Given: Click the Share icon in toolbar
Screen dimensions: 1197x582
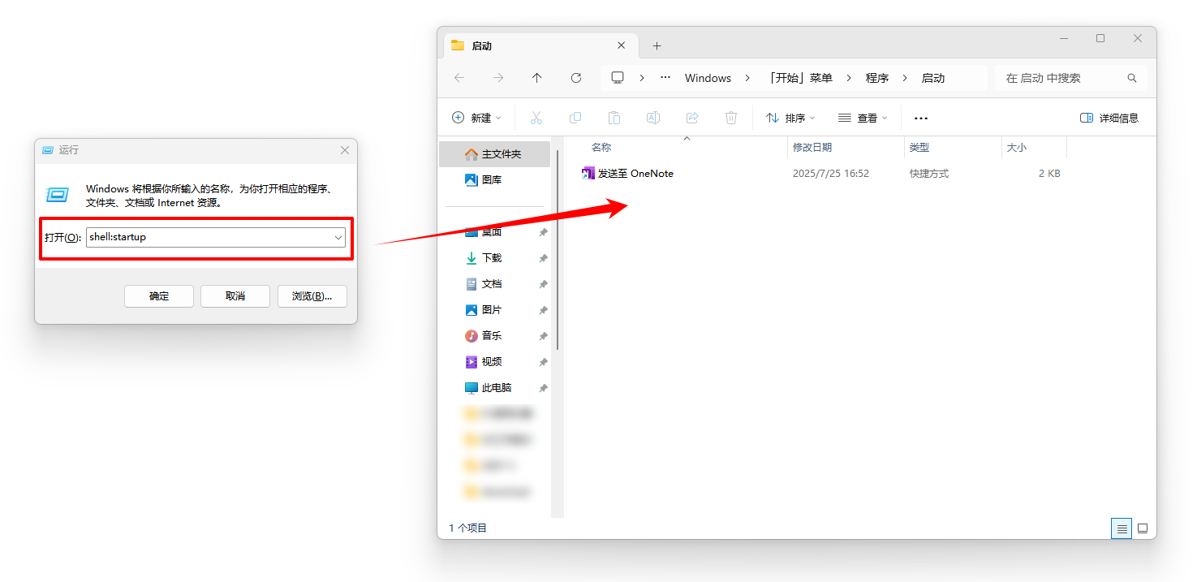Looking at the screenshot, I should click(x=692, y=118).
